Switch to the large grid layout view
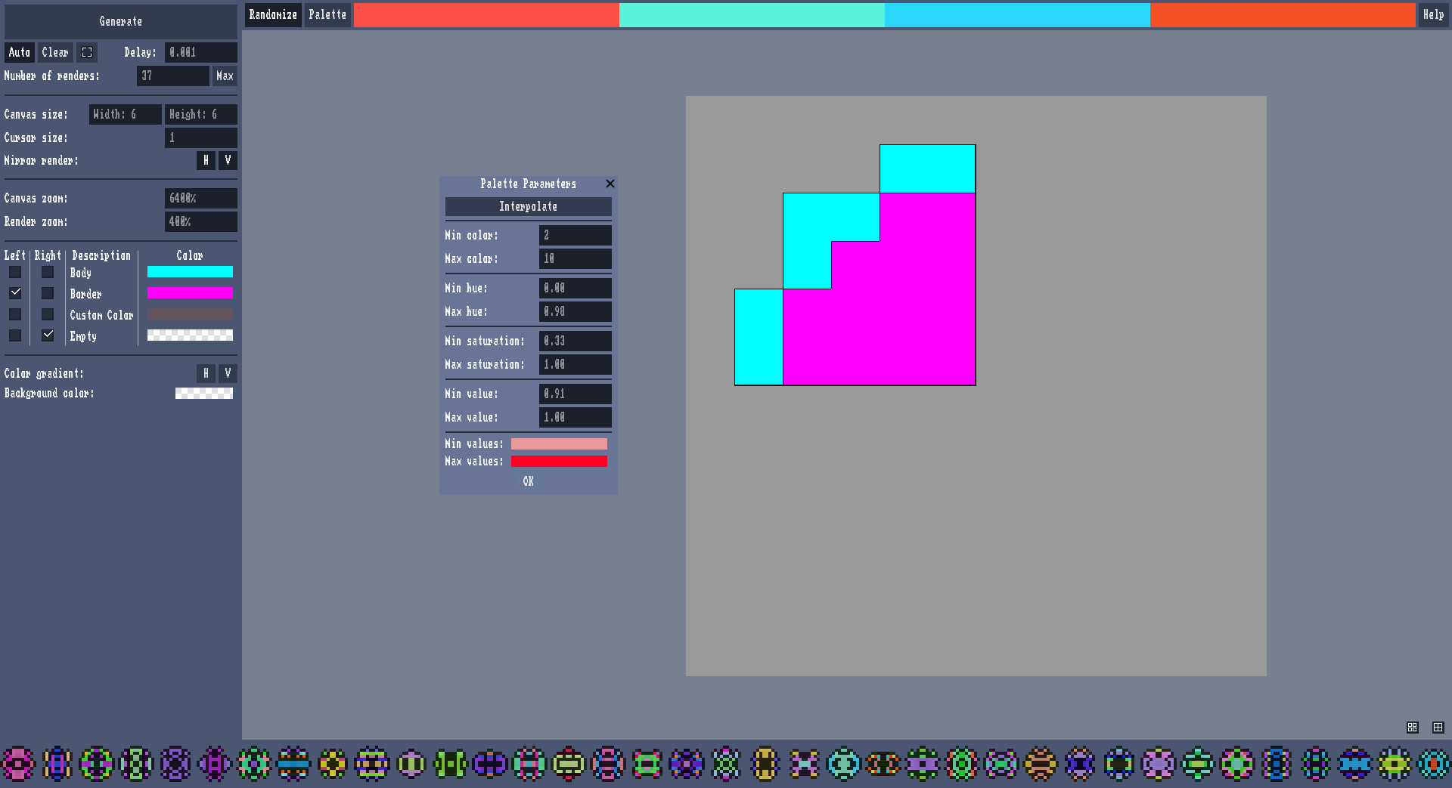This screenshot has height=788, width=1452. 1438,728
